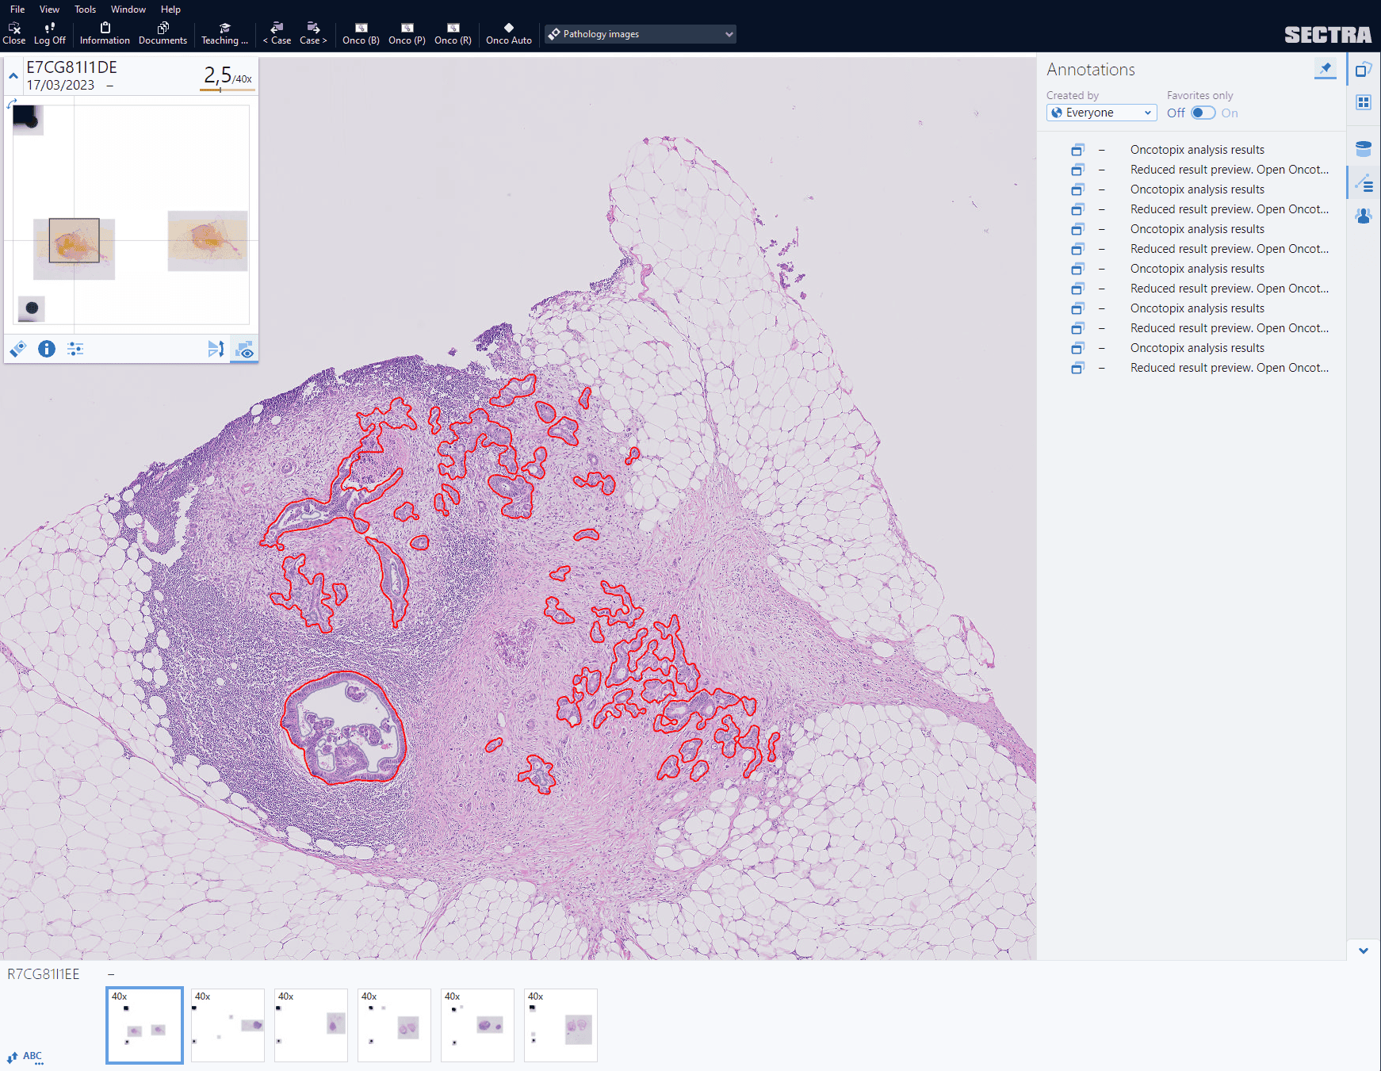Select the Information icon in slide panel

click(47, 349)
